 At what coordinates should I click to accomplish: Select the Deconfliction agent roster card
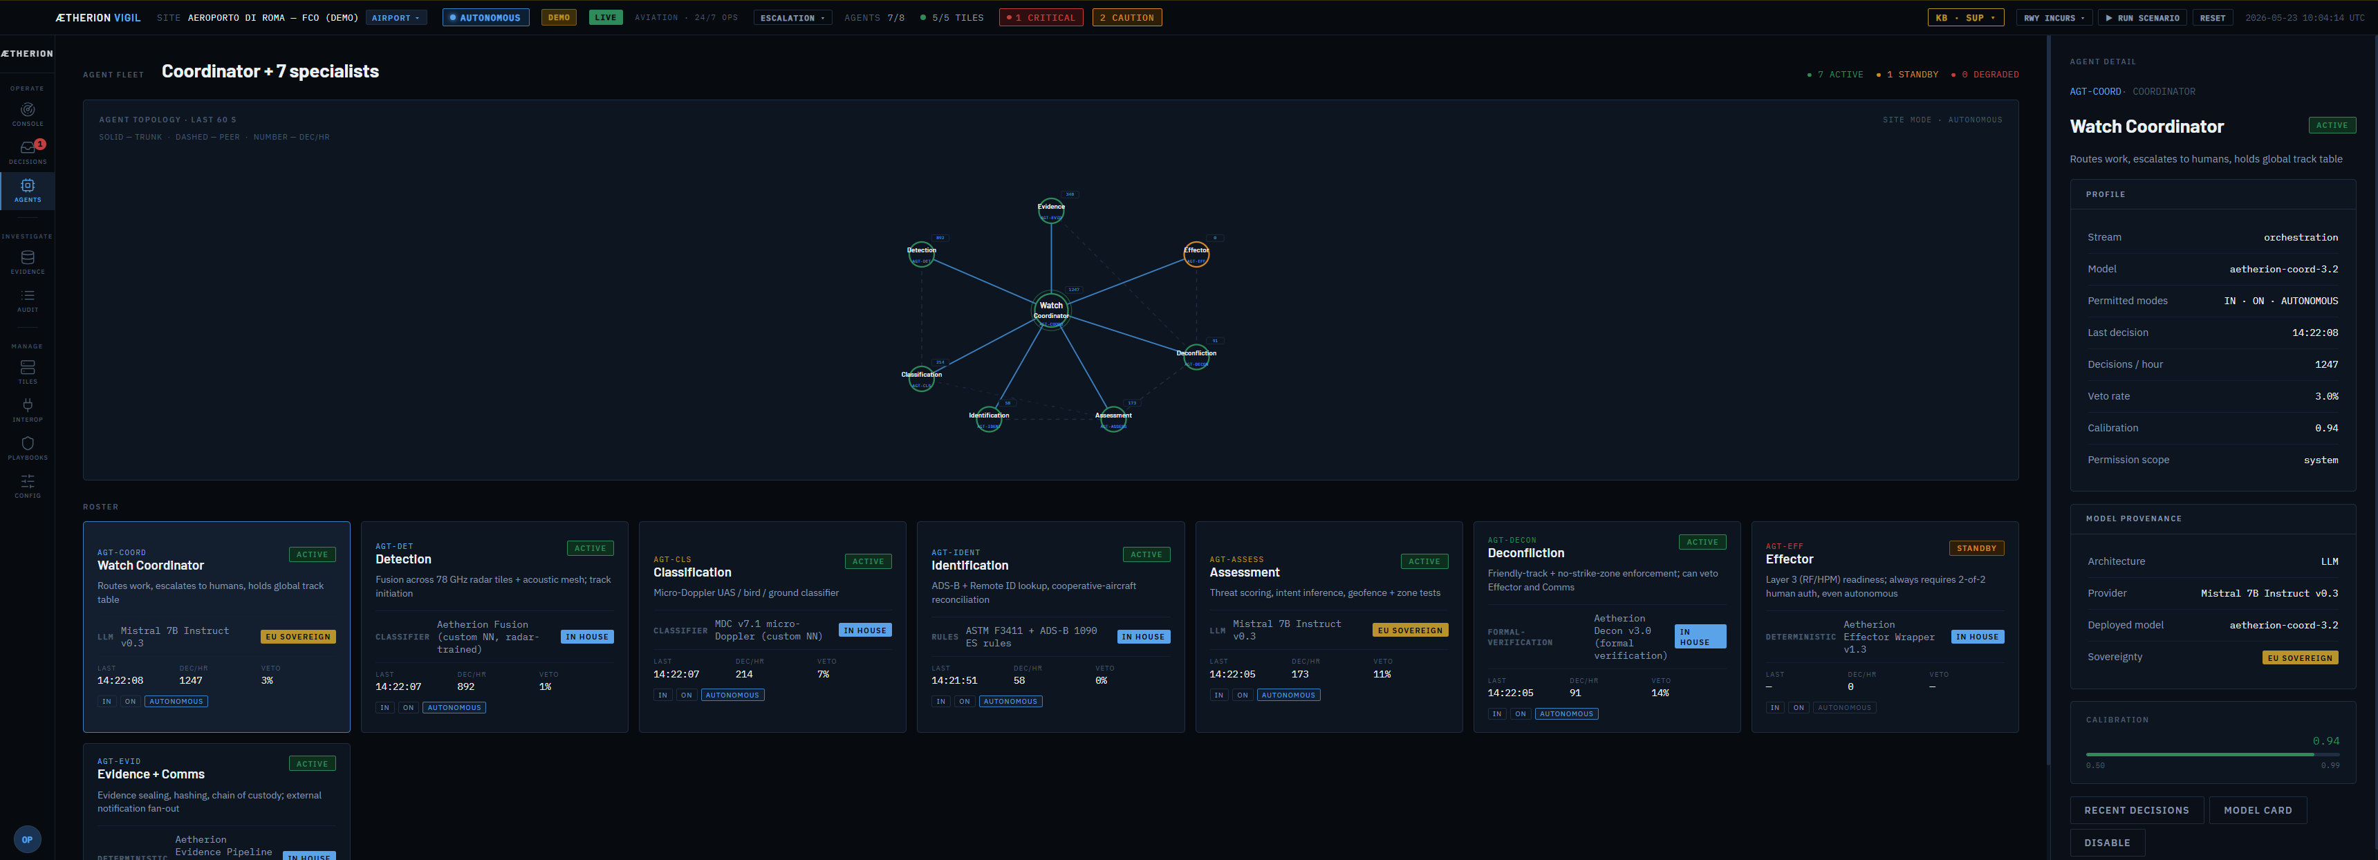point(1606,626)
